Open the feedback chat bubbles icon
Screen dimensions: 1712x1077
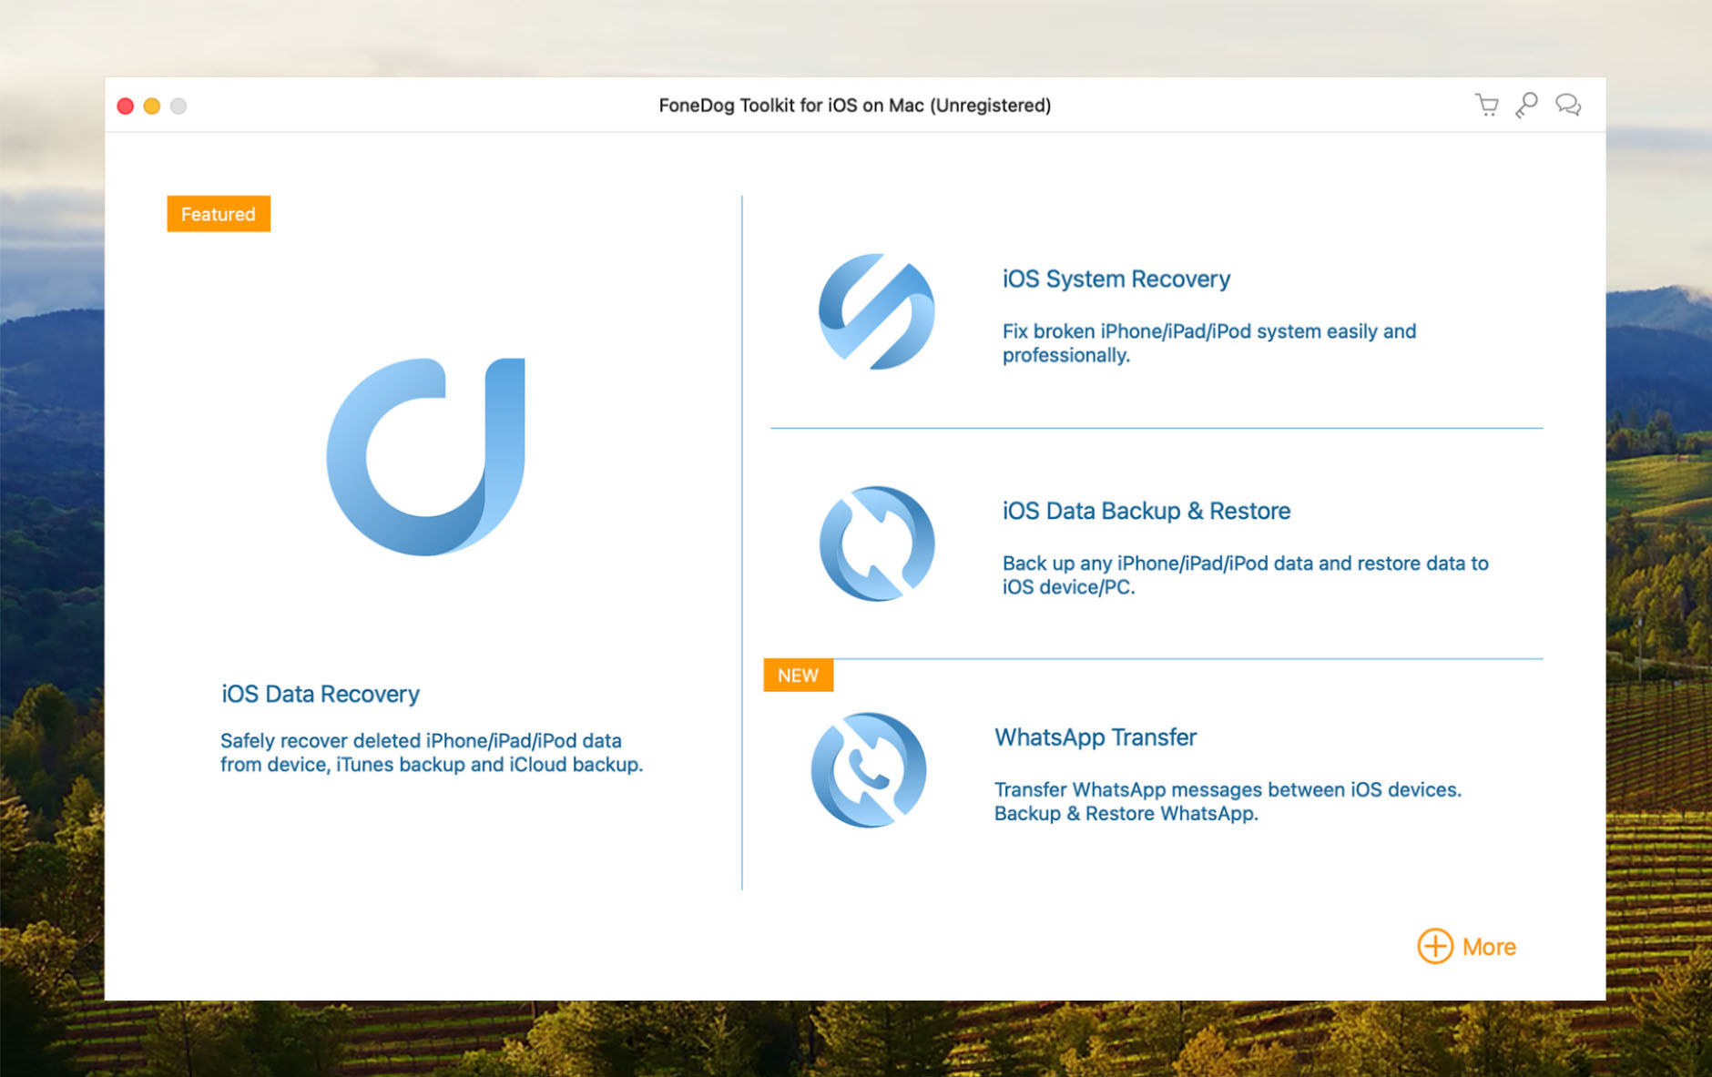click(1567, 106)
